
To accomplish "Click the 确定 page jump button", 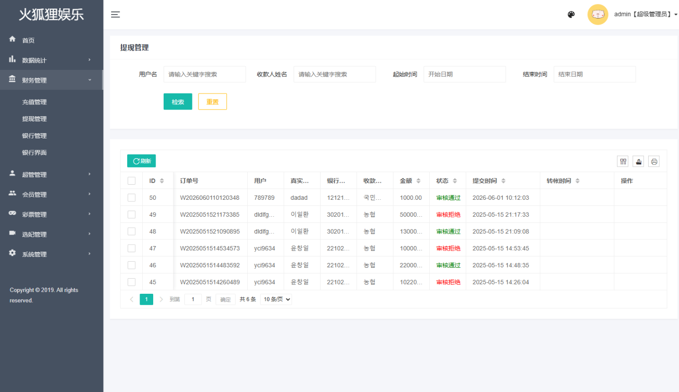I will point(226,299).
